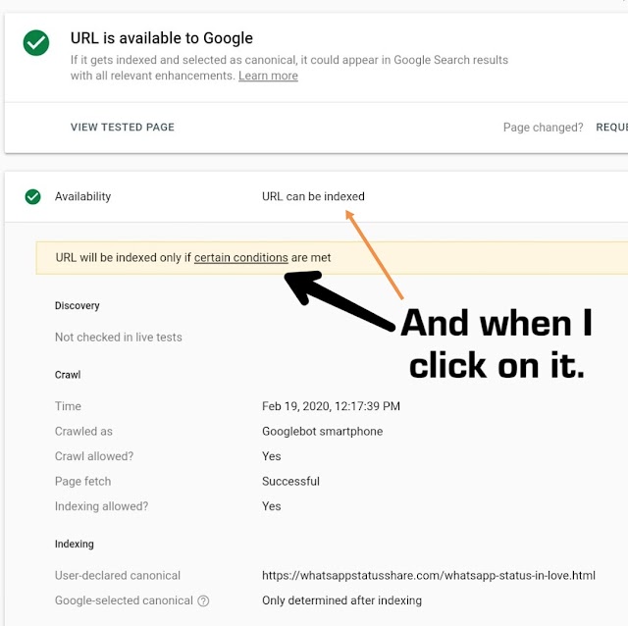Click the user-declared canonical URL

click(429, 576)
